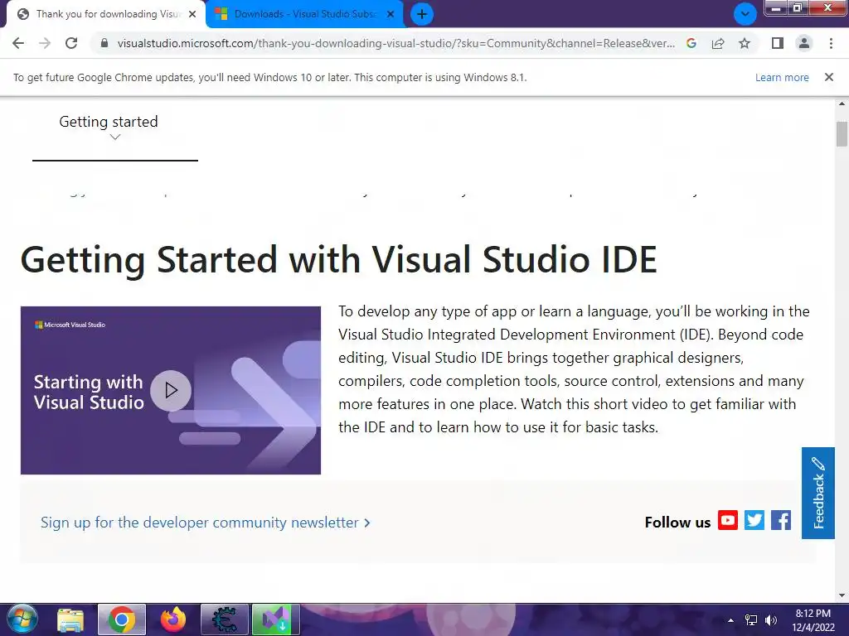Open the volume control tray icon
This screenshot has width=849, height=636.
(x=771, y=620)
